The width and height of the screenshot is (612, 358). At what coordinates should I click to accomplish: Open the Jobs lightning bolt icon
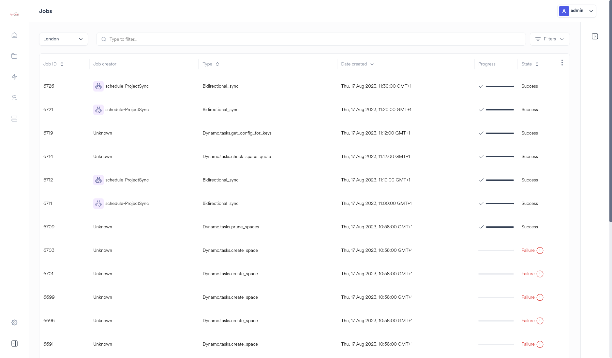tap(14, 77)
